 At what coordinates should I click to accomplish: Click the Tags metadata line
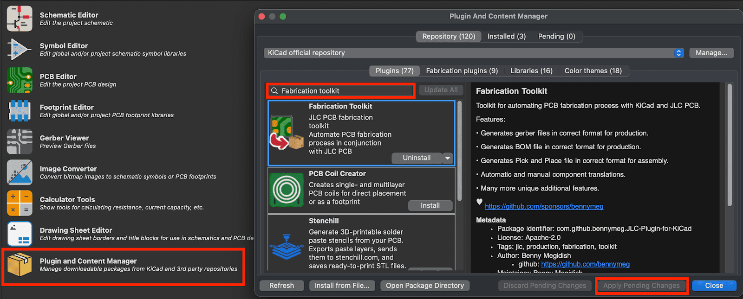(557, 247)
